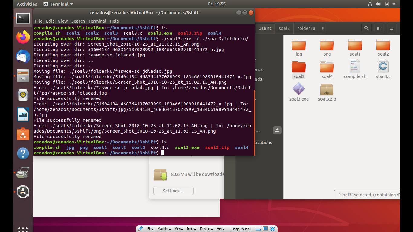Expand the breadcrumb chevron after folderku

click(x=322, y=28)
